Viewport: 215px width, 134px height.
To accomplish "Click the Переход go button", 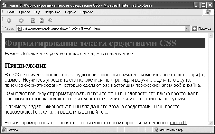I will (x=202, y=29).
